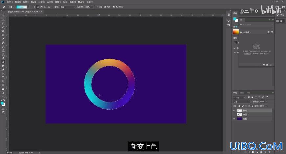Choose the angle gradient style icon
The width and height of the screenshot is (286, 154).
point(42,7)
